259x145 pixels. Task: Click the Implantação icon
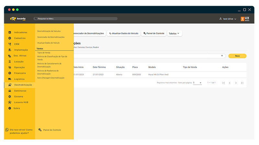click(10, 50)
